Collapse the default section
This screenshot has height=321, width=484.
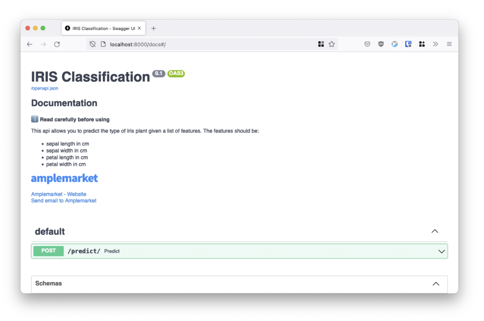(x=435, y=231)
